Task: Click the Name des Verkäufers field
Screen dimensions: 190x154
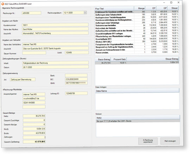Action: pos(55,44)
